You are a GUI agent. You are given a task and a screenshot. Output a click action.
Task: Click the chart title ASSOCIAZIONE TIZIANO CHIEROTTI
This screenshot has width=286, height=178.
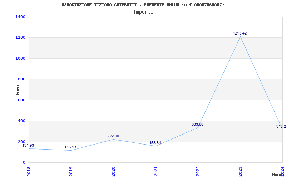(143, 5)
